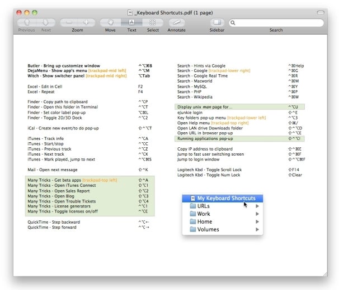Screen dimensions: 339x290
Task: Open the Volumes folder menu item
Action: (x=223, y=229)
